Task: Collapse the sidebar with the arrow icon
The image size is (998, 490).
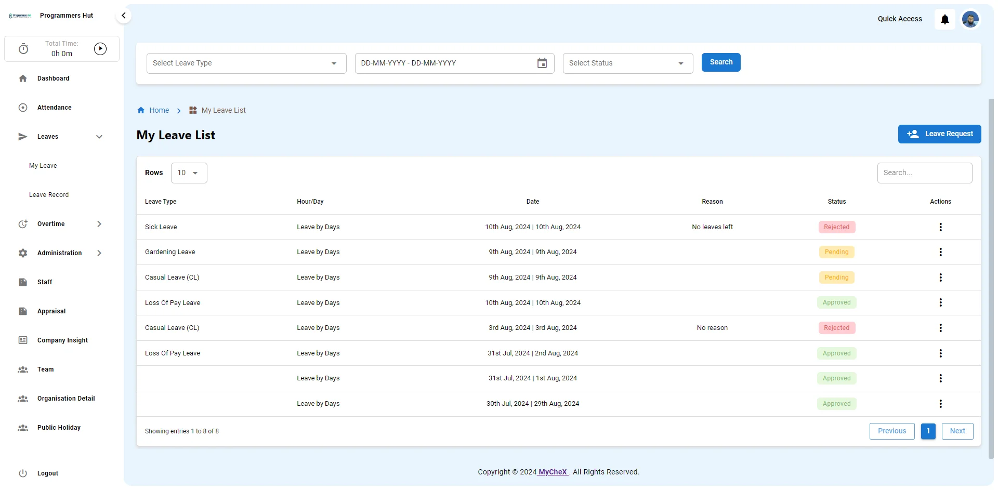Action: tap(124, 16)
